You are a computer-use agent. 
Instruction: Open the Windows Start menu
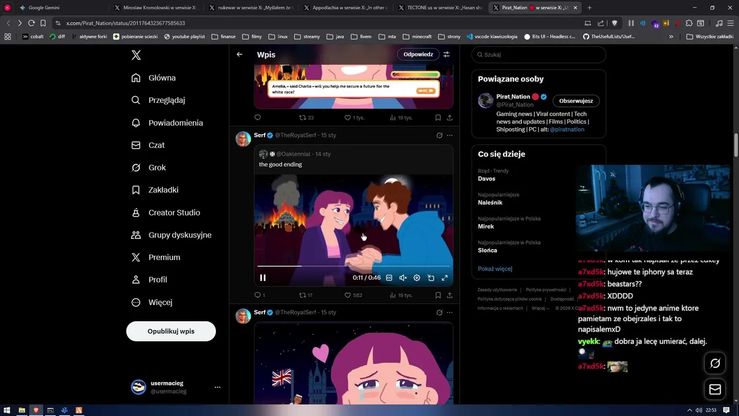[x=8, y=410]
